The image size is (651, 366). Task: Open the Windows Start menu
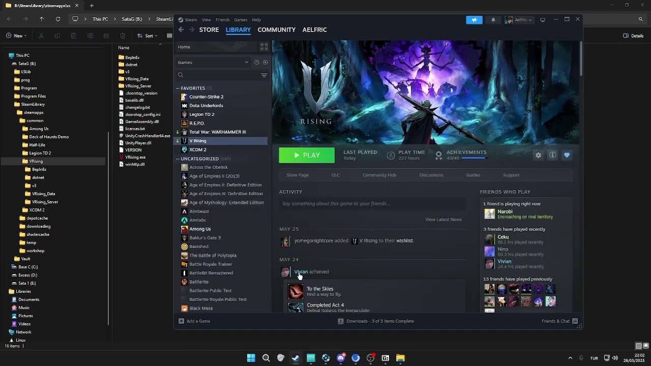[251, 358]
